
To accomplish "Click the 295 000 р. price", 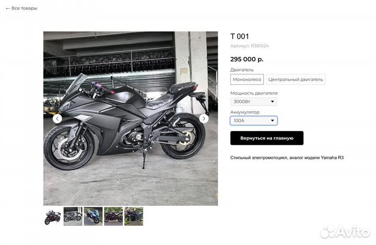I will tap(246, 59).
